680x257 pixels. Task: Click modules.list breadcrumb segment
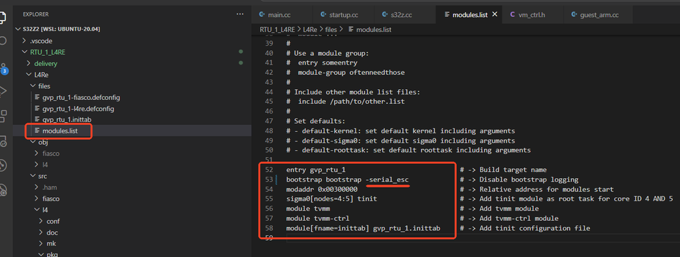point(374,29)
